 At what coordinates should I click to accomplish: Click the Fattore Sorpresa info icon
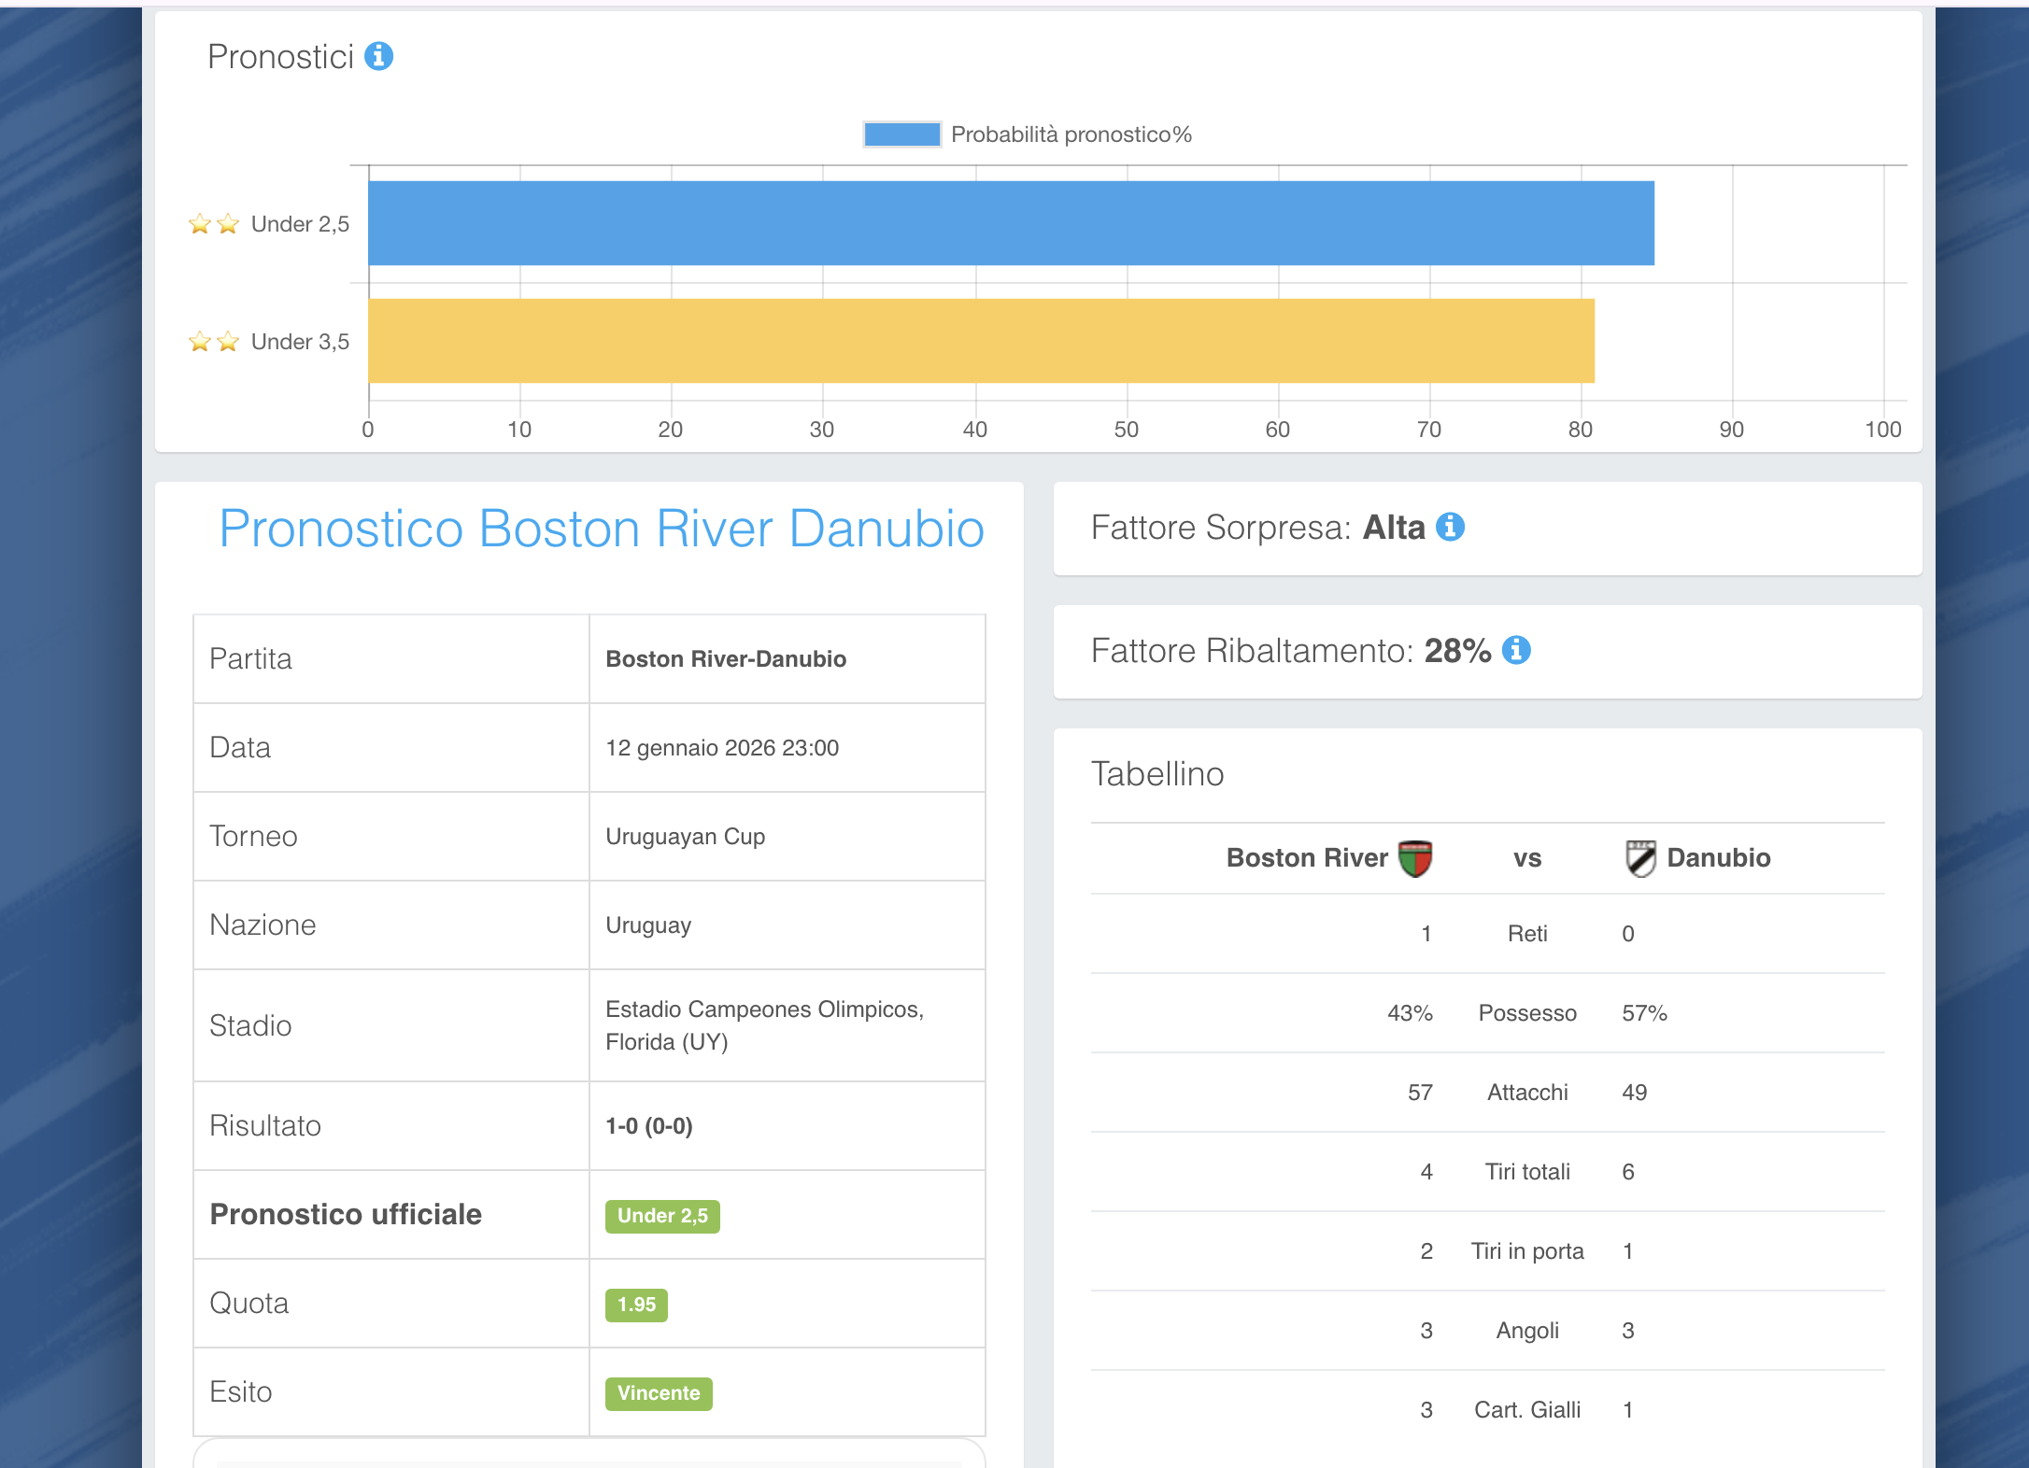pos(1450,528)
